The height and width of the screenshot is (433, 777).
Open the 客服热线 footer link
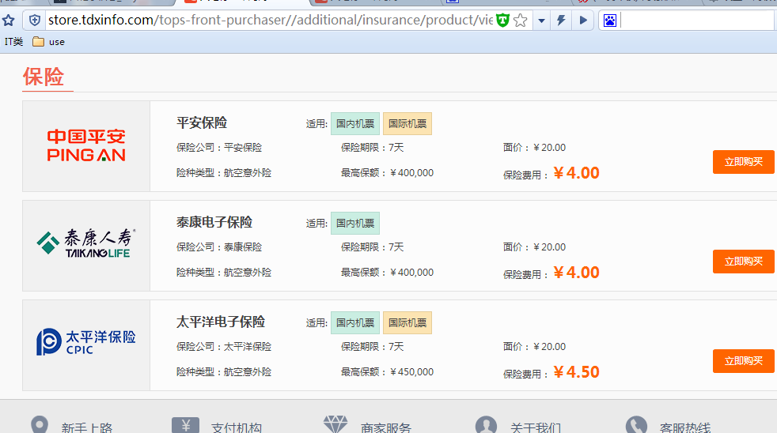point(685,427)
